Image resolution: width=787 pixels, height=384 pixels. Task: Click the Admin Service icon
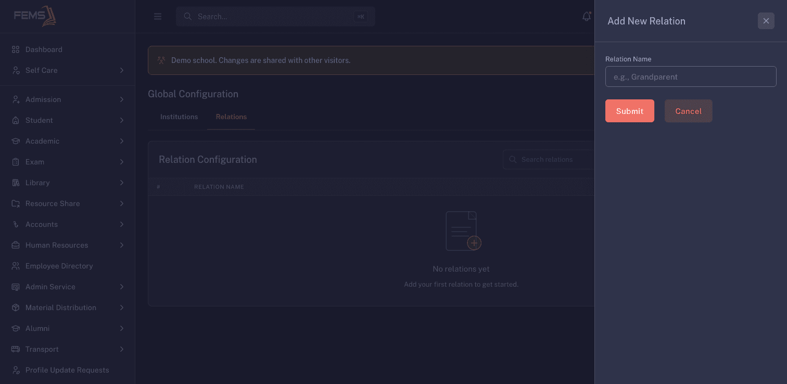tap(16, 287)
